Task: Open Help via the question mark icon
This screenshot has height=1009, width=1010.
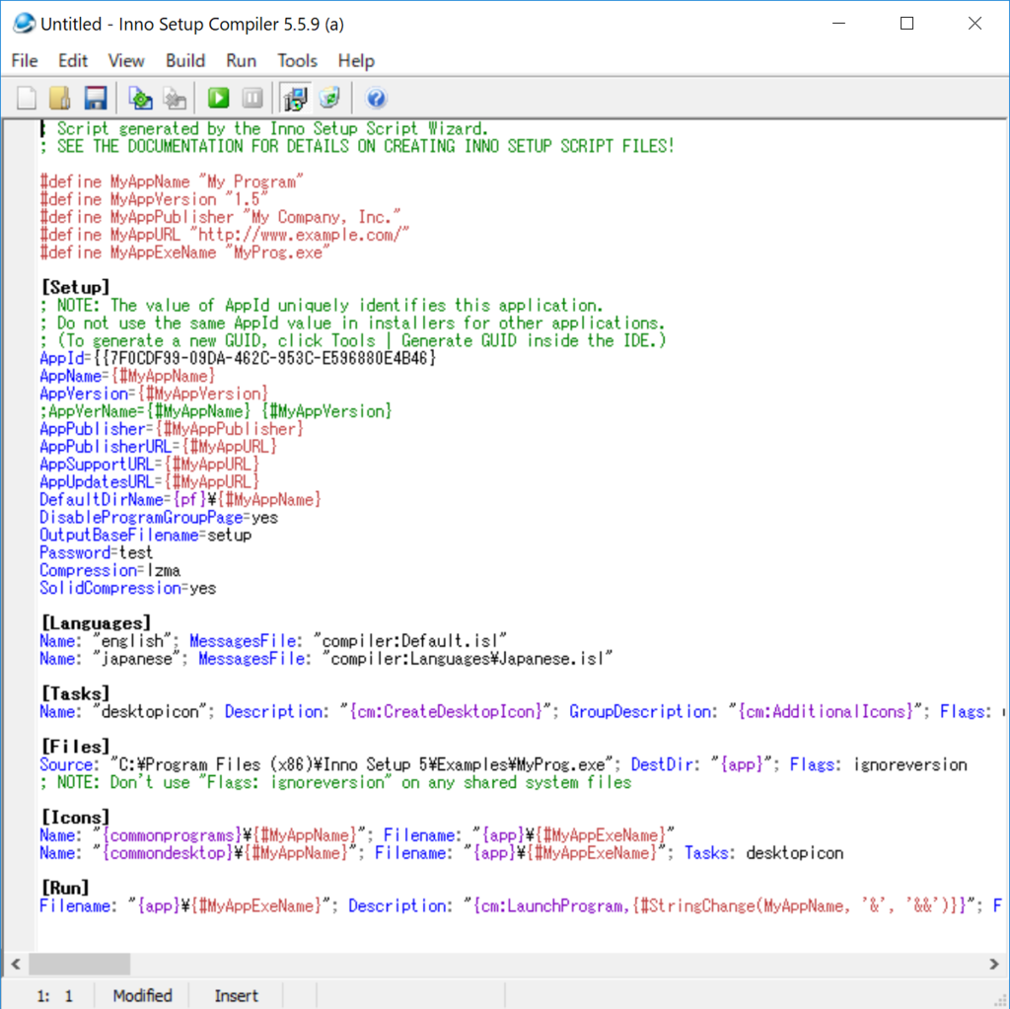Action: 376,98
